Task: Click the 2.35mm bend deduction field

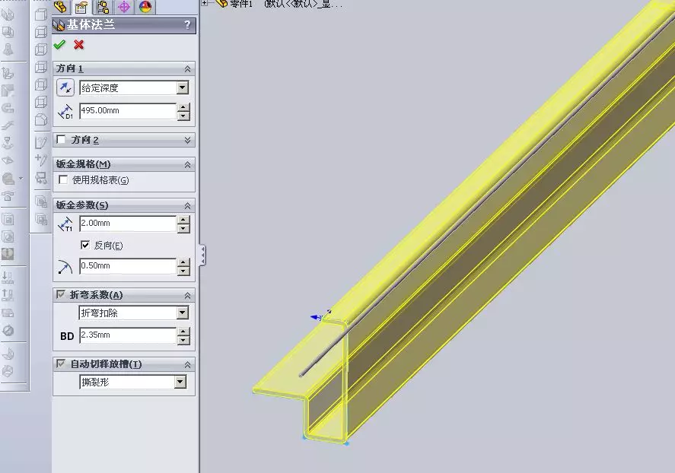Action: pyautogui.click(x=128, y=335)
